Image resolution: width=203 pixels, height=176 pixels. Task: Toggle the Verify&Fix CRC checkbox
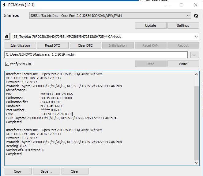click(x=7, y=64)
